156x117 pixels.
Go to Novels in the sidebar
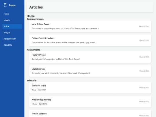coord(12,20)
